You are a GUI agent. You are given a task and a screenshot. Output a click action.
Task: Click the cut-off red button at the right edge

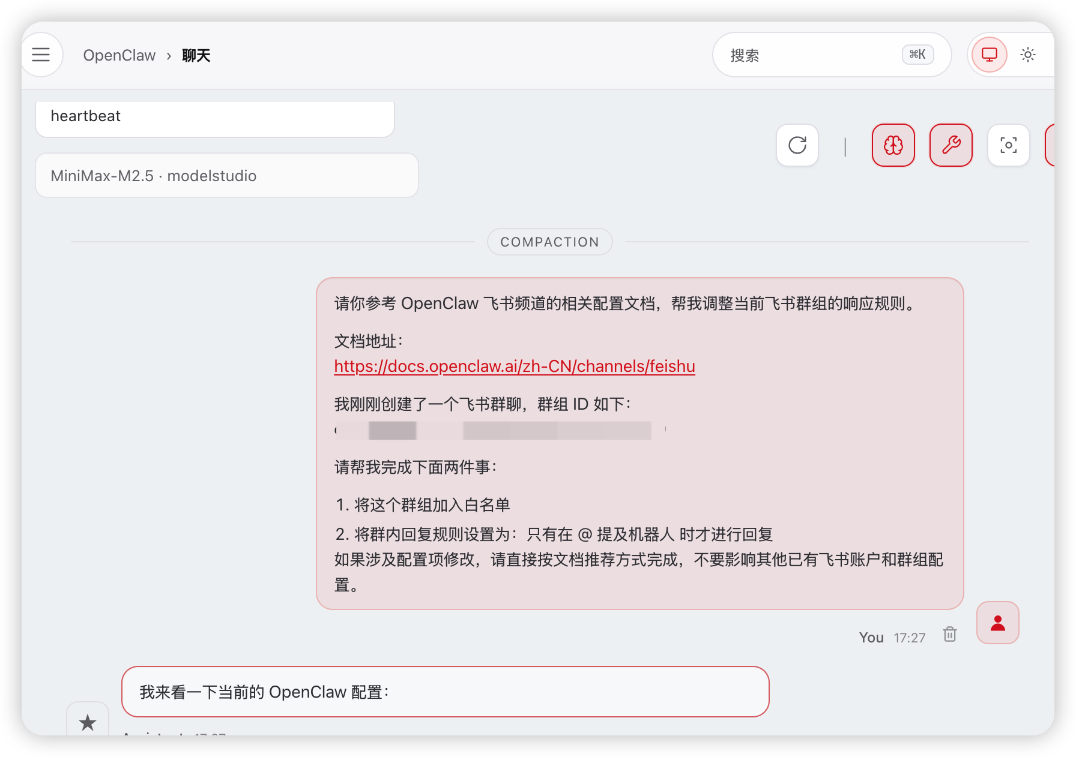click(1050, 145)
